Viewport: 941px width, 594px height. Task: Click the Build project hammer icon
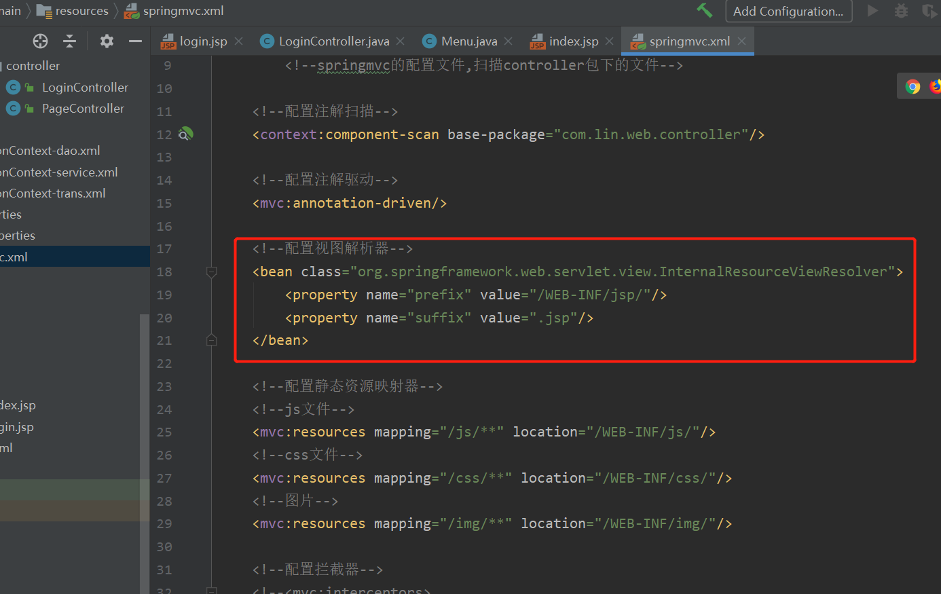(x=705, y=10)
